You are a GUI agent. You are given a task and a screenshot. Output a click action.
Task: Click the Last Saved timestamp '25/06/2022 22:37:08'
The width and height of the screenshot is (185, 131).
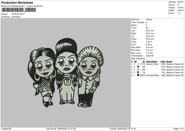[66, 129]
